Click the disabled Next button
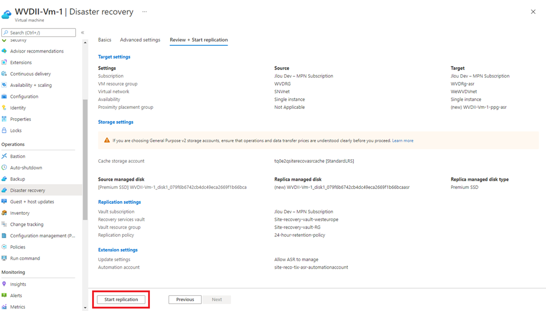This screenshot has width=546, height=311. [x=217, y=299]
